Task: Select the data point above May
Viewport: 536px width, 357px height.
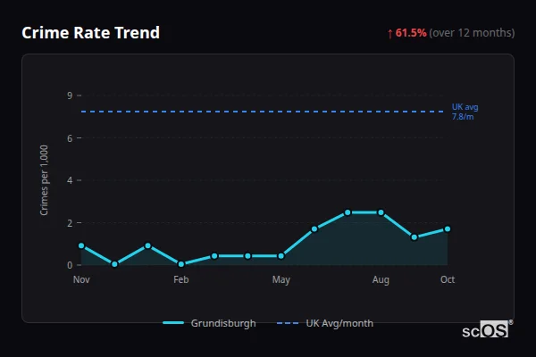Action: (281, 256)
